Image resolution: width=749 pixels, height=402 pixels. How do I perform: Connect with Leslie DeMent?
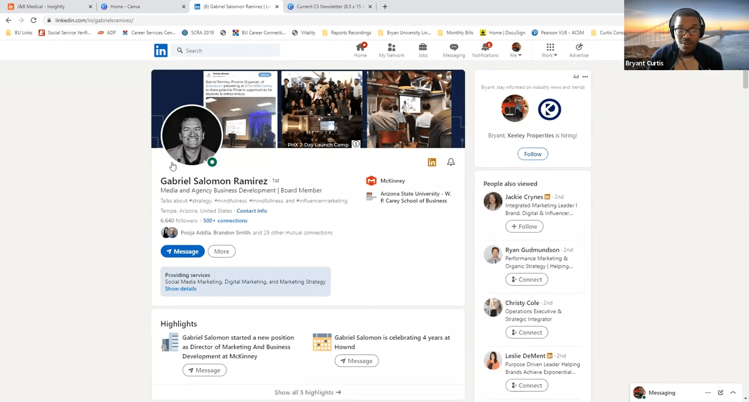click(527, 385)
